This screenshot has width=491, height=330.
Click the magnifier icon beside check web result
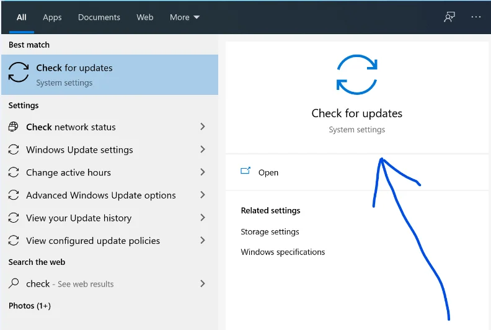point(14,283)
